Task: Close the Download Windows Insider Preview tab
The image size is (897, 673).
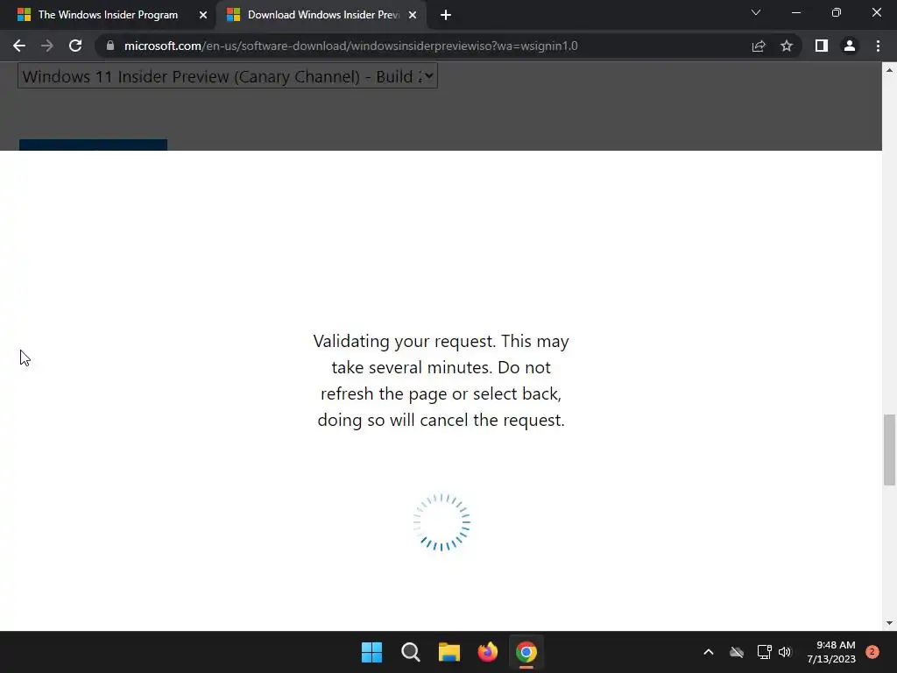Action: [x=413, y=15]
